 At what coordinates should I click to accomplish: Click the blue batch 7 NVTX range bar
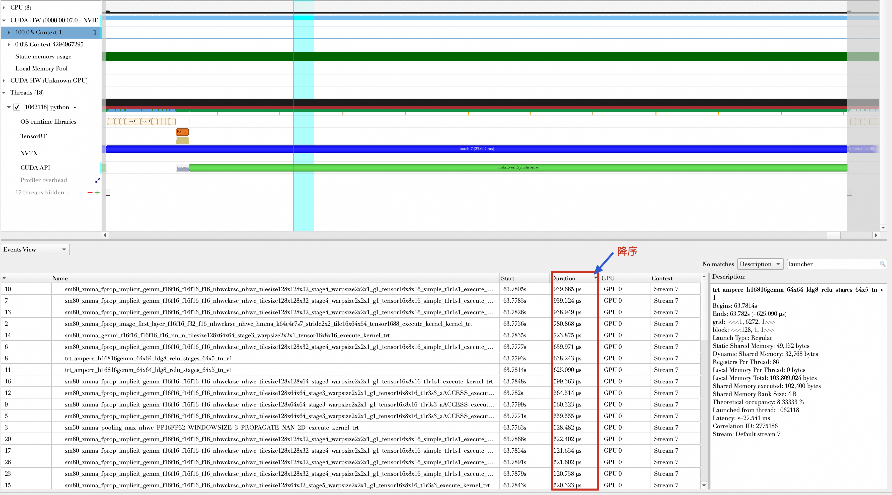[476, 149]
